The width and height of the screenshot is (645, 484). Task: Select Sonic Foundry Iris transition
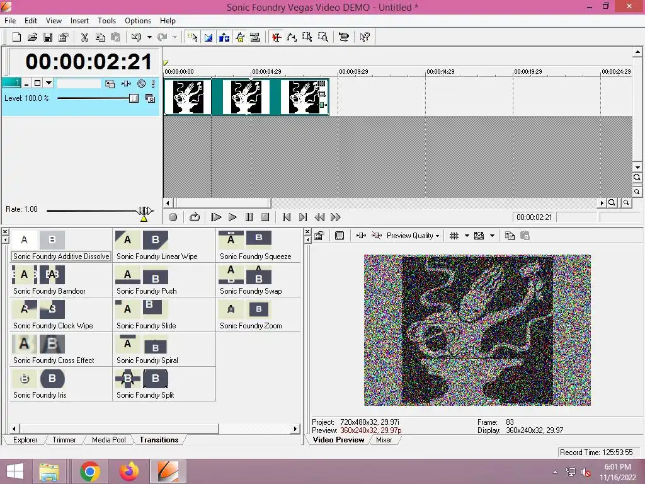[40, 395]
